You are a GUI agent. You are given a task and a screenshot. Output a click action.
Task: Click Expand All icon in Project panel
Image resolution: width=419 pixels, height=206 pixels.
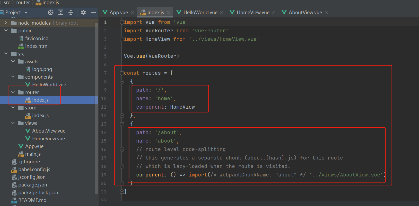tap(61, 12)
